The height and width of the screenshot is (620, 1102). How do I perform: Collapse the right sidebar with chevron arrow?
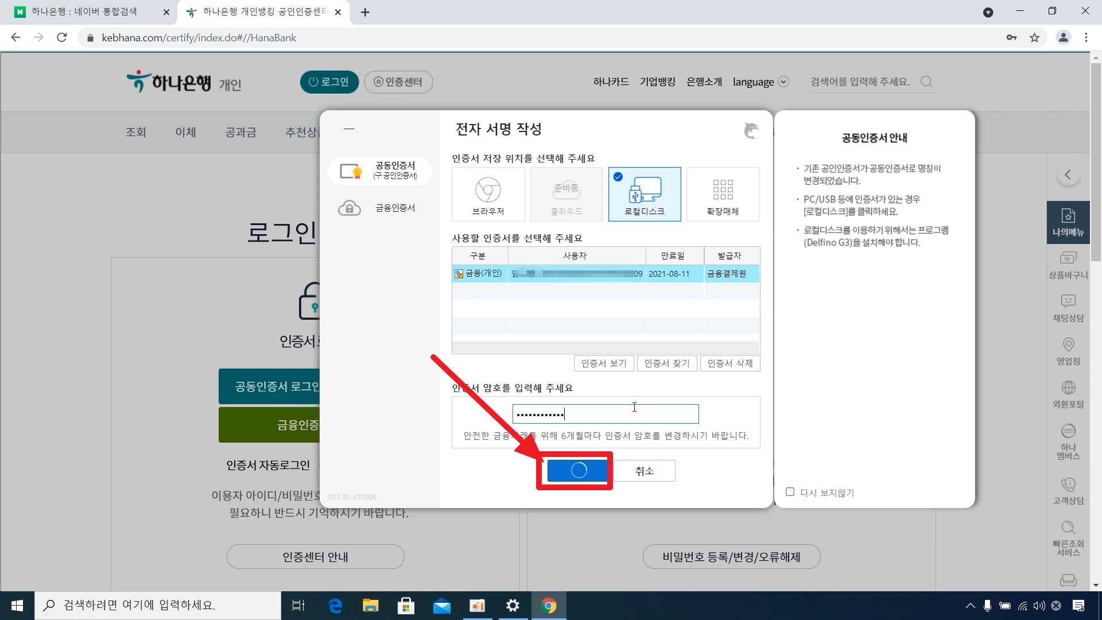tap(1068, 175)
